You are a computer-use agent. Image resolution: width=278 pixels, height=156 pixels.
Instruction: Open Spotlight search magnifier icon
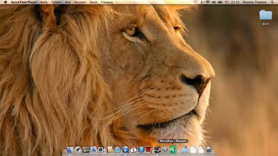tap(272, 2)
